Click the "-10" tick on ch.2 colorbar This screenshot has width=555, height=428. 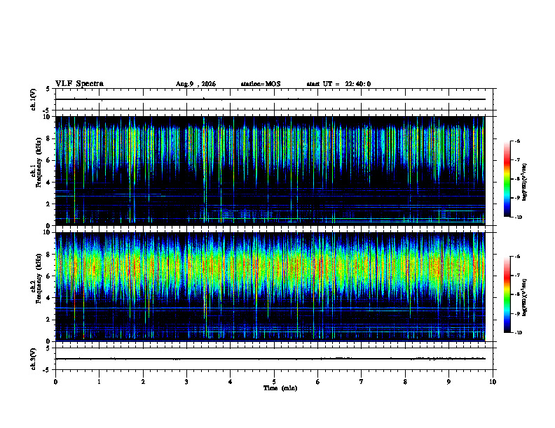pos(519,333)
